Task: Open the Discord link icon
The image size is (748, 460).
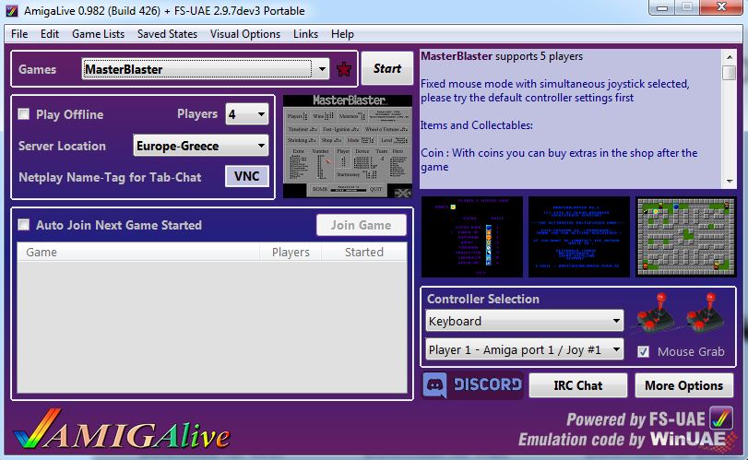Action: (x=472, y=385)
